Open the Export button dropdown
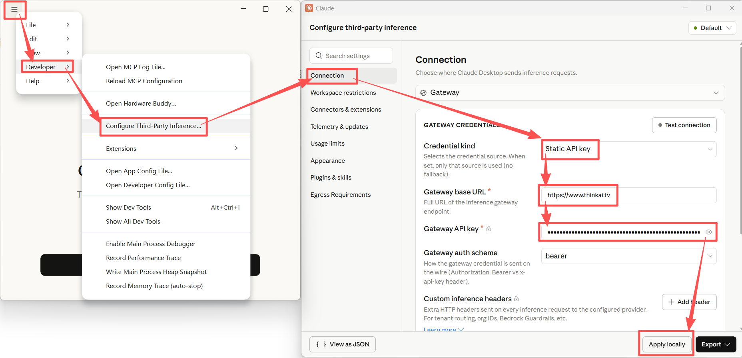 (x=716, y=344)
